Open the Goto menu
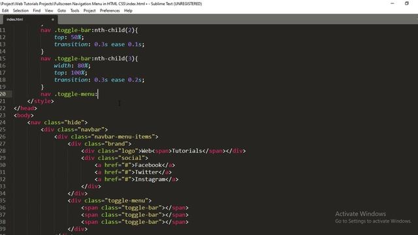This screenshot has width=418, height=235. [61, 10]
